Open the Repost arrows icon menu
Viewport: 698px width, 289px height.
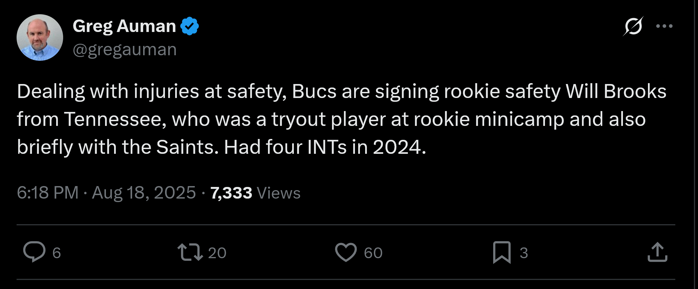point(190,252)
